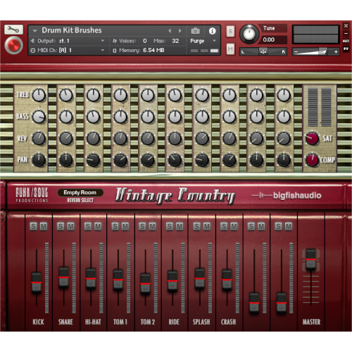352x352 pixels.
Task: Open the snapshot view with the camera icon
Action: coord(195,31)
